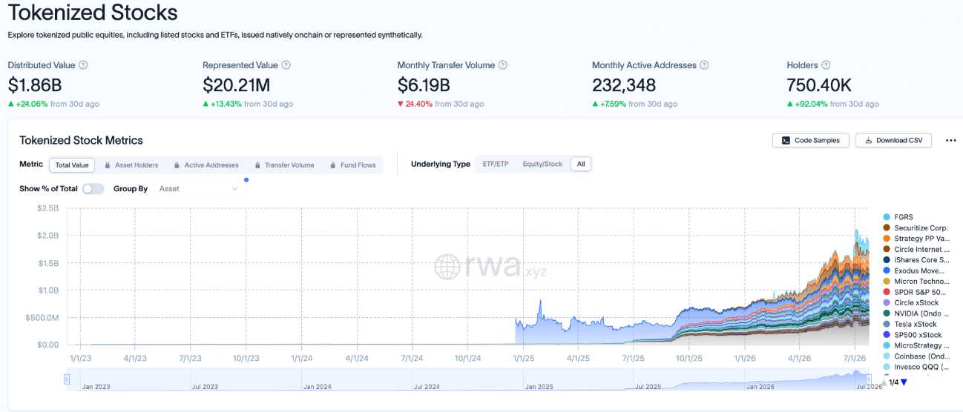This screenshot has width=963, height=412.
Task: Open Monthly Transfer Volume info tooltip icon
Action: [x=503, y=65]
